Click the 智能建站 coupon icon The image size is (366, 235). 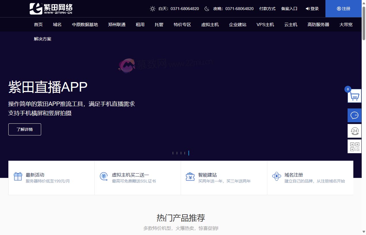(190, 176)
